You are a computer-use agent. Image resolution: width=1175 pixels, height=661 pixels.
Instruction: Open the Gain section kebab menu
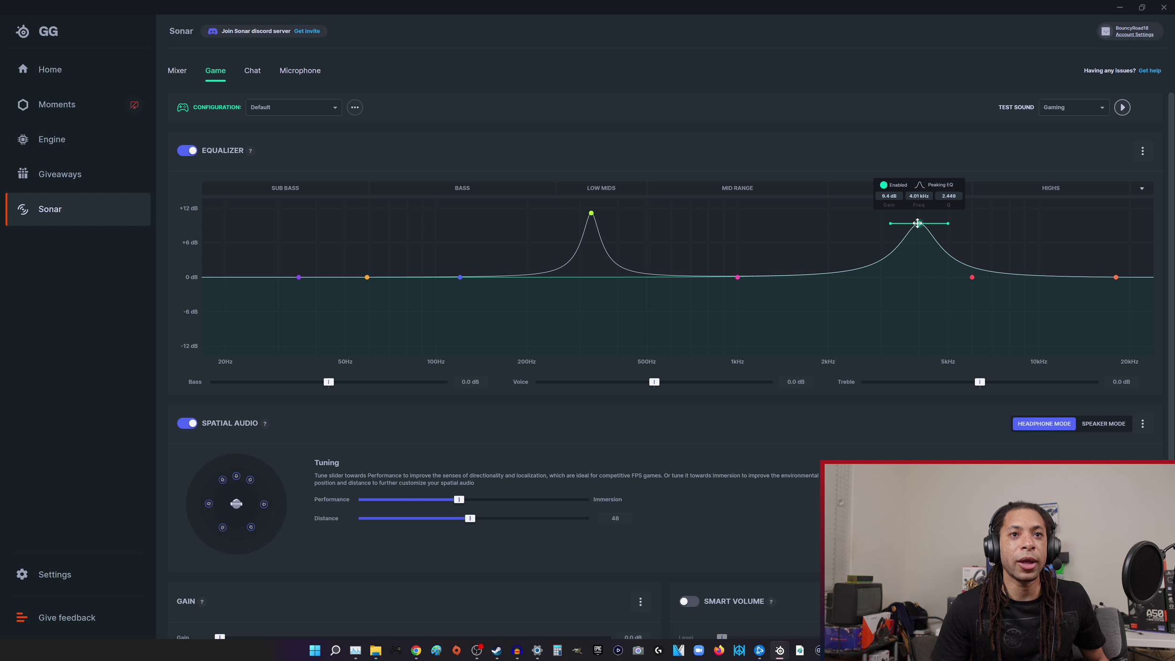click(x=640, y=602)
